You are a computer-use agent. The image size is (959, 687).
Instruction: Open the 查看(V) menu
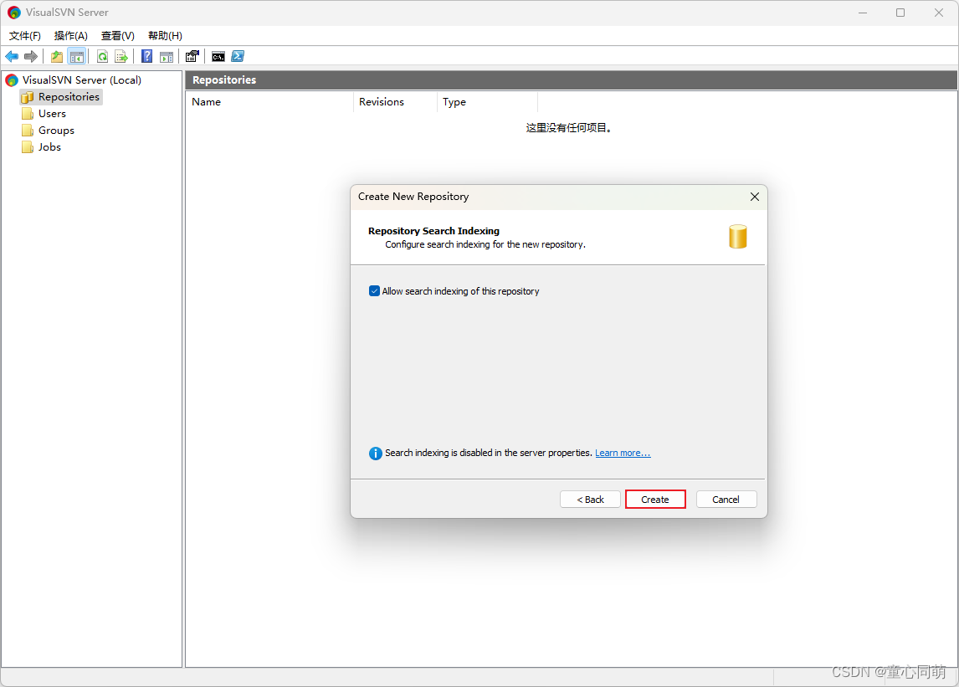coord(117,35)
